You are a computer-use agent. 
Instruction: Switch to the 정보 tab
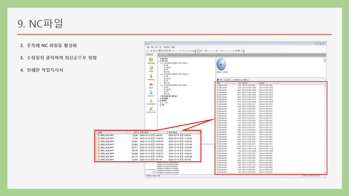tap(220, 80)
